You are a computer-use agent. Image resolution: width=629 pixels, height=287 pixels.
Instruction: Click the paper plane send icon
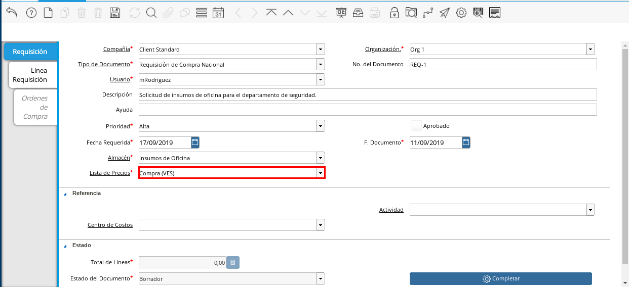444,13
